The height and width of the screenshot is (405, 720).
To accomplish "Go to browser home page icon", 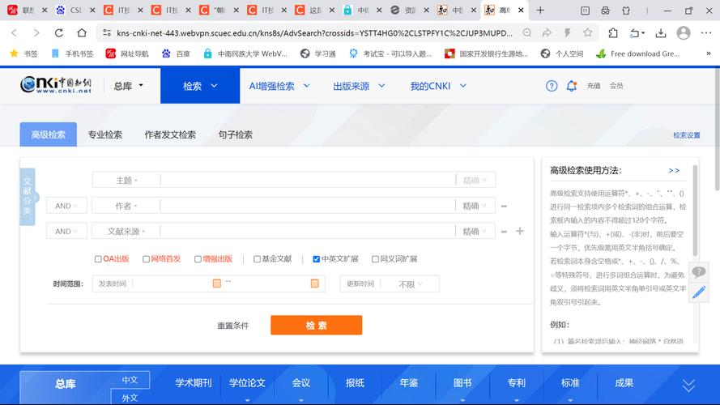I will coord(82,32).
